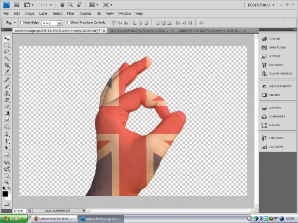Select the Rectangular Marquee tool

(x=6, y=45)
